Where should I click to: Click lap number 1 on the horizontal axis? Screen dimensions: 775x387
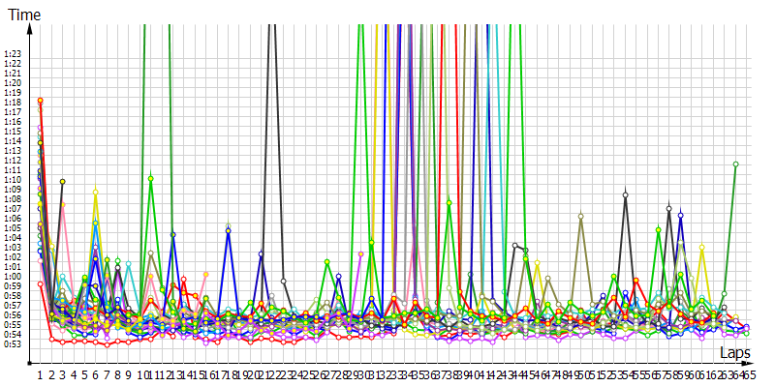pos(40,373)
